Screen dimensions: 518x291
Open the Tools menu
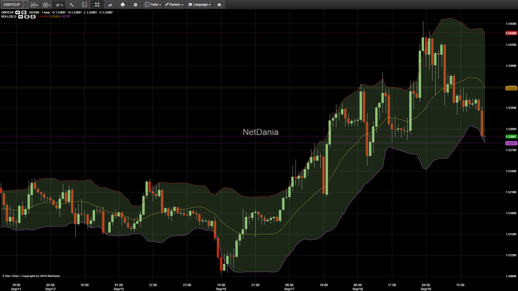click(153, 5)
